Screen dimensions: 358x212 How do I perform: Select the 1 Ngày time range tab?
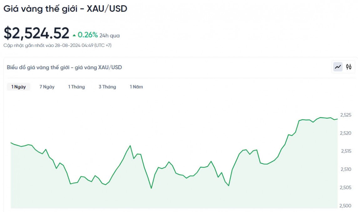tap(18, 87)
